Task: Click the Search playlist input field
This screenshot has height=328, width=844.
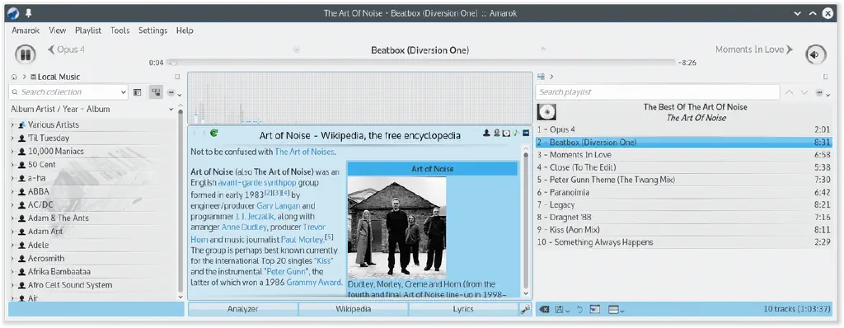Action: point(658,92)
